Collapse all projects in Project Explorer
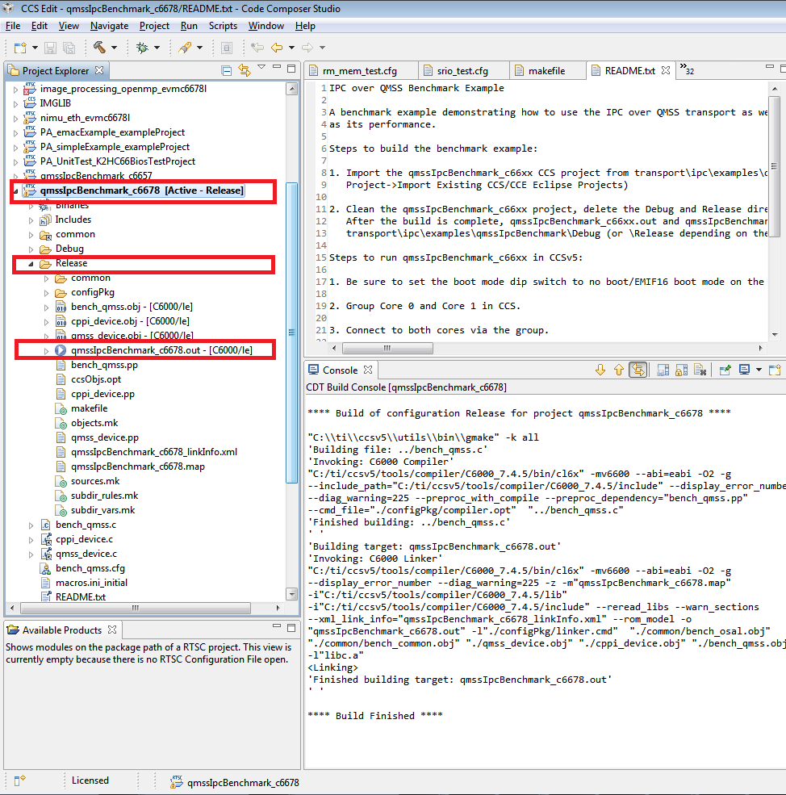786x795 pixels. [x=226, y=69]
